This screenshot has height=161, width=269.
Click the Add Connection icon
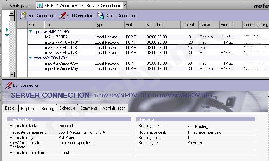point(23,16)
